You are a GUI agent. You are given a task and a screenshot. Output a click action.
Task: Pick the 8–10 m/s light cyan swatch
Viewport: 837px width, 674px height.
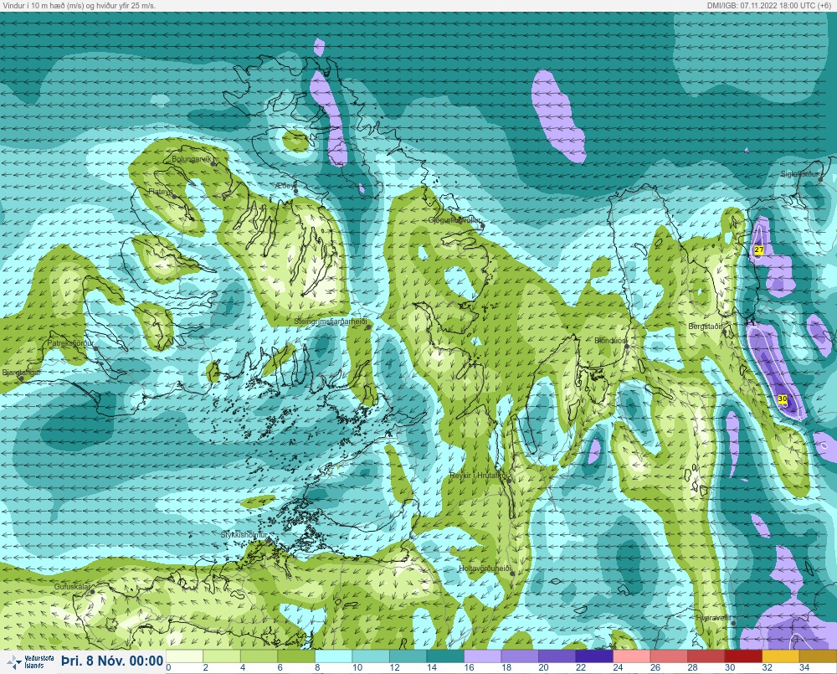coord(334,656)
